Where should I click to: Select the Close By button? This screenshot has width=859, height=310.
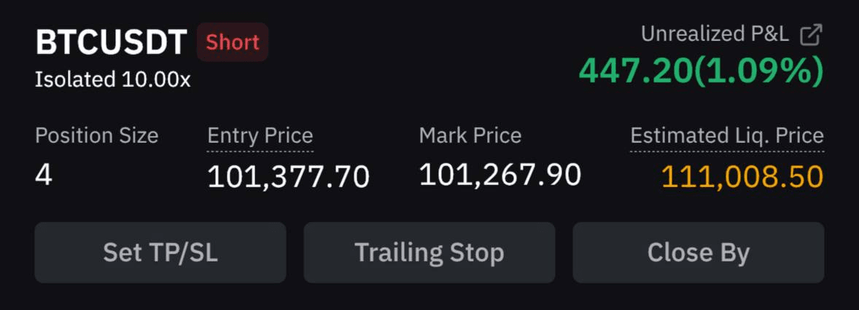pos(699,253)
